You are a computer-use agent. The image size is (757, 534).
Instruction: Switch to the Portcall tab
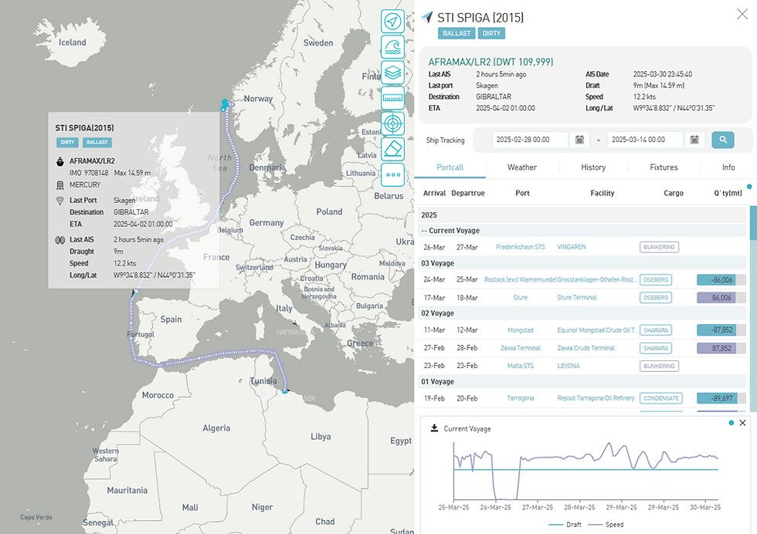[x=450, y=167]
